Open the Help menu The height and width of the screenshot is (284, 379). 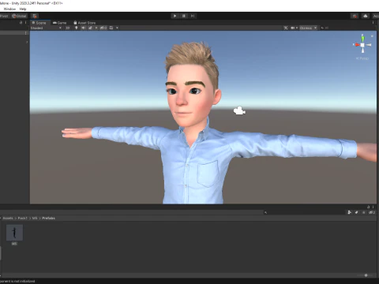(23, 9)
